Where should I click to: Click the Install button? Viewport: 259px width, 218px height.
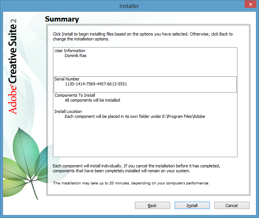pos(192,205)
